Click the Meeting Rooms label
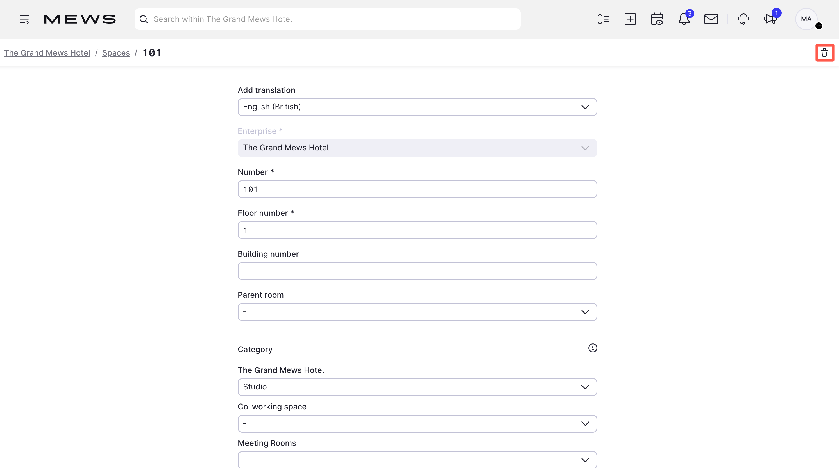This screenshot has height=468, width=839. click(267, 443)
